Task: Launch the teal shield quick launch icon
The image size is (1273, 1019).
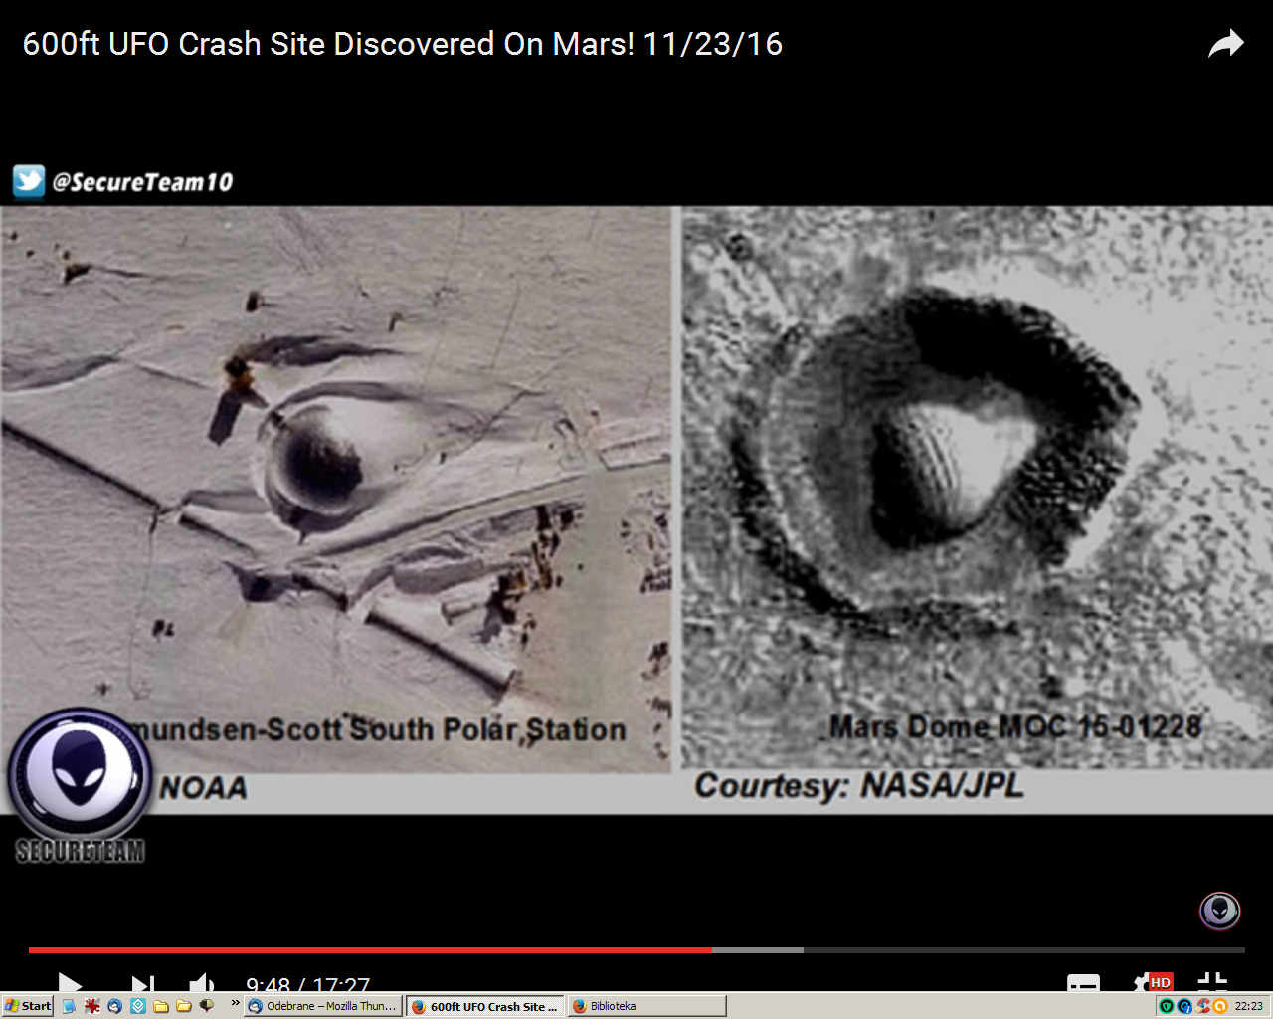Action: (x=138, y=1006)
